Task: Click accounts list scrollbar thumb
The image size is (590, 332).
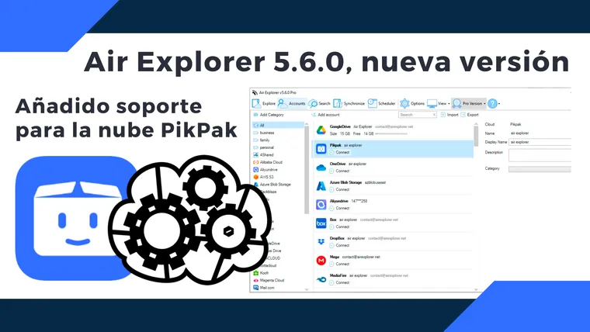Action: click(x=476, y=135)
